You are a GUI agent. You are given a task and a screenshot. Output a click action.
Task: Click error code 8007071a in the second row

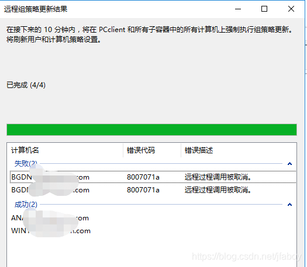tap(143, 189)
